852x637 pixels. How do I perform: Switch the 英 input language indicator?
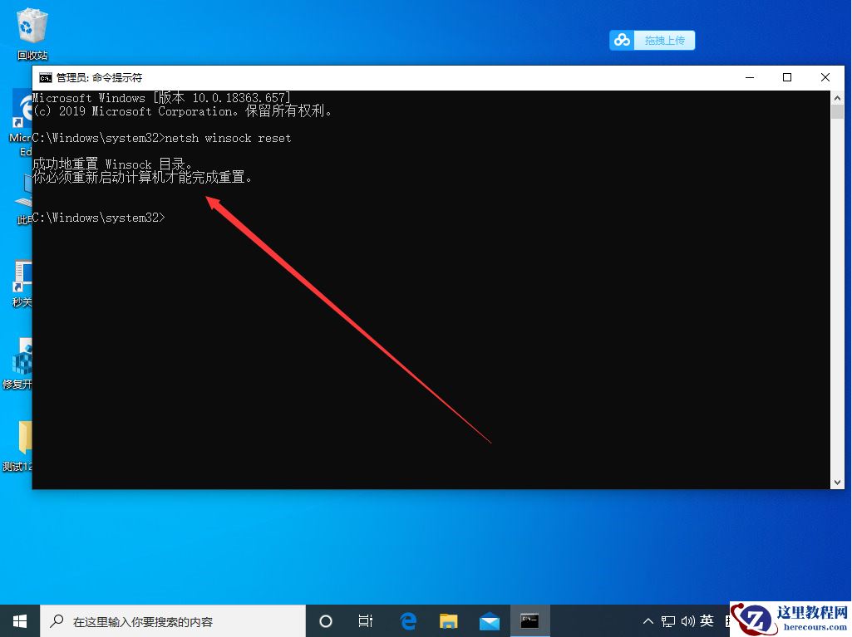click(x=707, y=620)
